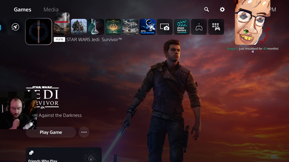289x162 pixels.
Task: Click the PS5 platform badge
Action: (x=59, y=40)
